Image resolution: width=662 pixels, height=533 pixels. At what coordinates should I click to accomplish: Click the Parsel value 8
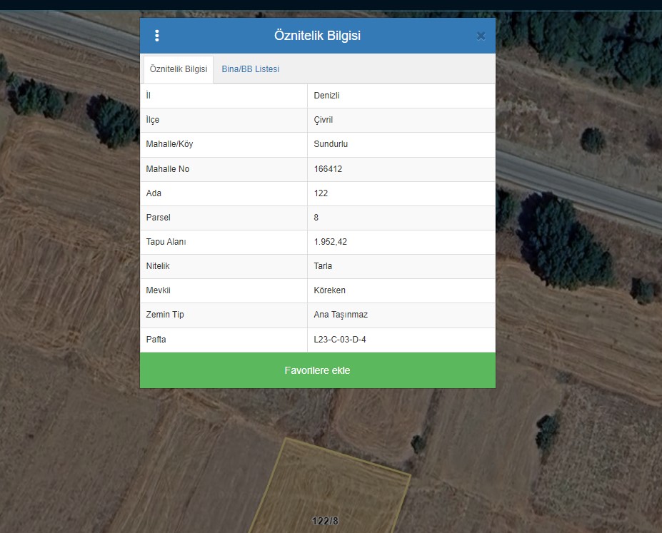point(316,218)
